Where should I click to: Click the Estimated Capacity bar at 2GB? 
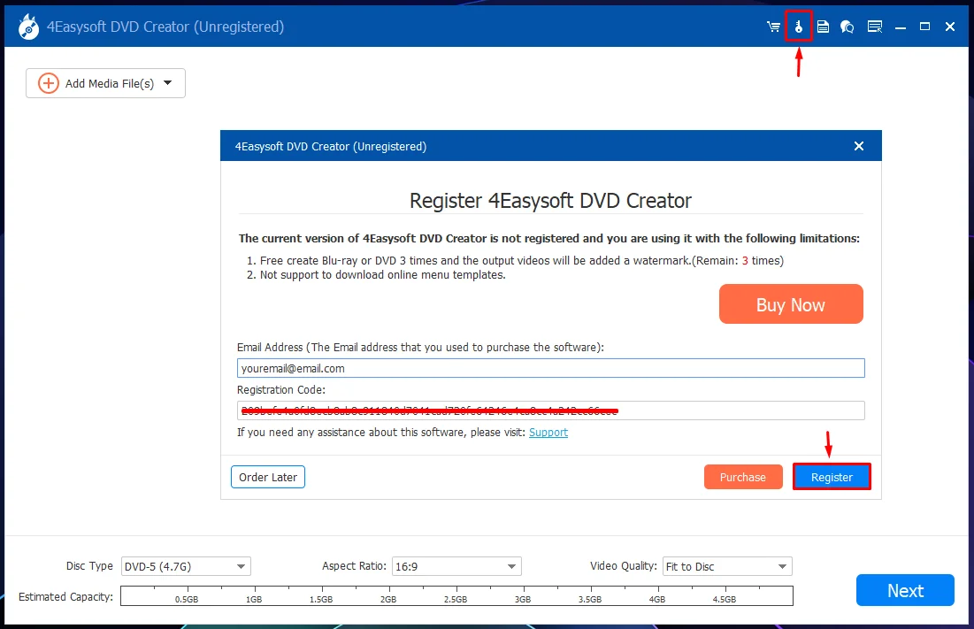pos(389,595)
